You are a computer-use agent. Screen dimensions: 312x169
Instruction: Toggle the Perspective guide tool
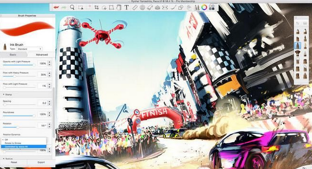point(157,7)
